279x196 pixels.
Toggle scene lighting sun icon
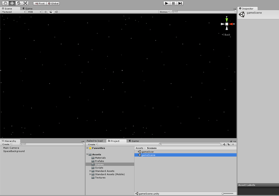click(46, 12)
